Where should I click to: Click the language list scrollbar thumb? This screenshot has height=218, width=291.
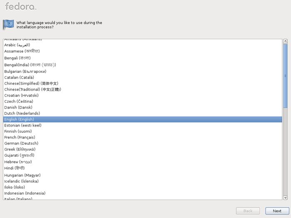(x=285, y=76)
